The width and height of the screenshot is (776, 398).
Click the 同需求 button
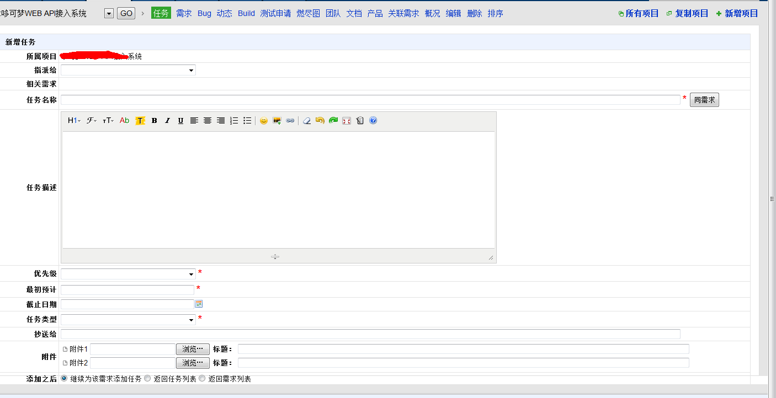click(x=704, y=100)
